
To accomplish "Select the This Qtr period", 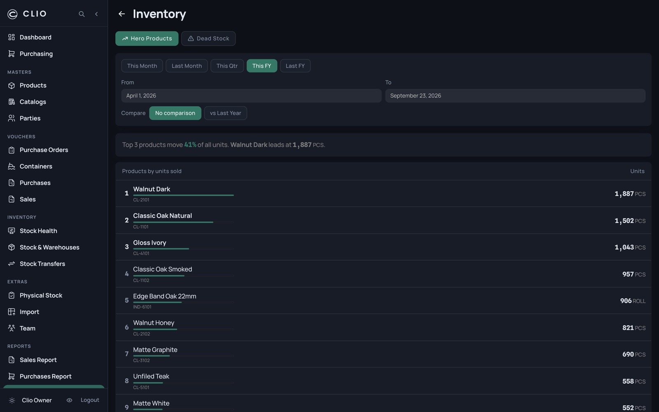I will [227, 66].
